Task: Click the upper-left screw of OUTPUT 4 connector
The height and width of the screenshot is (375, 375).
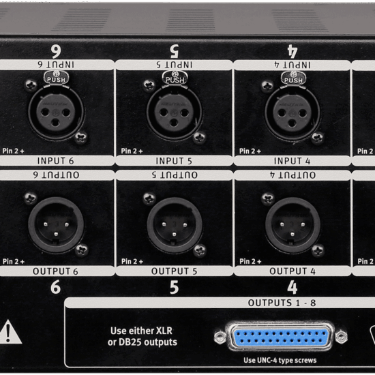Action: pos(268,198)
